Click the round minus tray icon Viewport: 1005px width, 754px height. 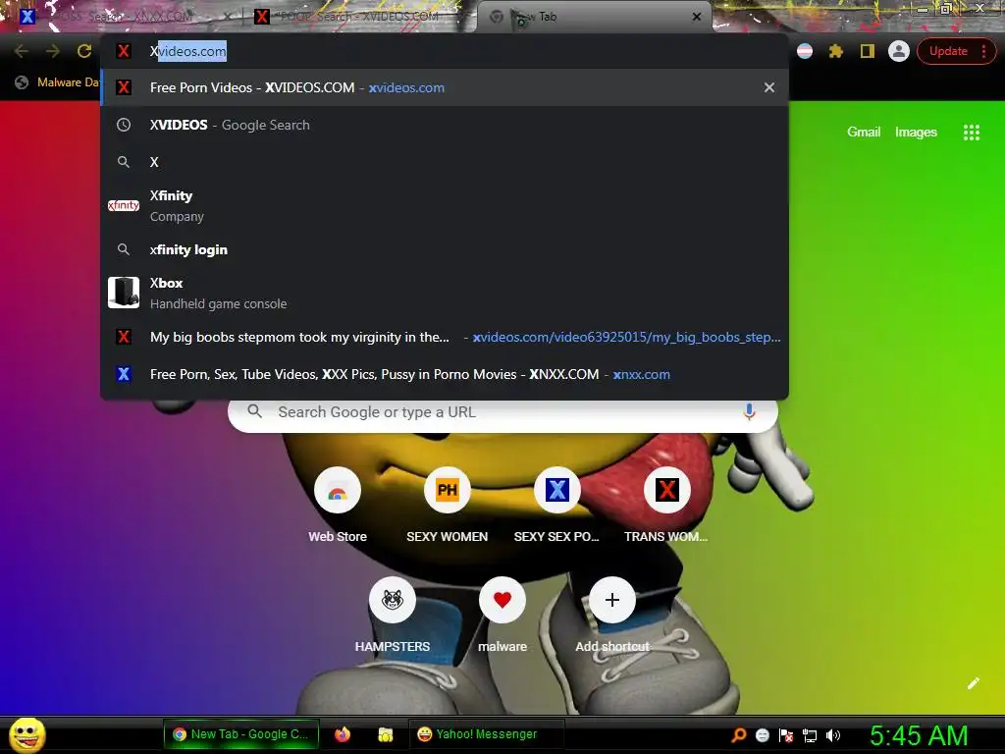click(x=762, y=735)
